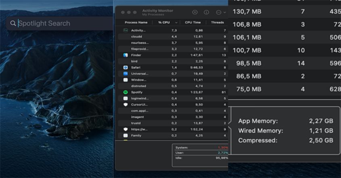341x178 pixels.
Task: Sort by % CPU column header
Action: pyautogui.click(x=164, y=23)
